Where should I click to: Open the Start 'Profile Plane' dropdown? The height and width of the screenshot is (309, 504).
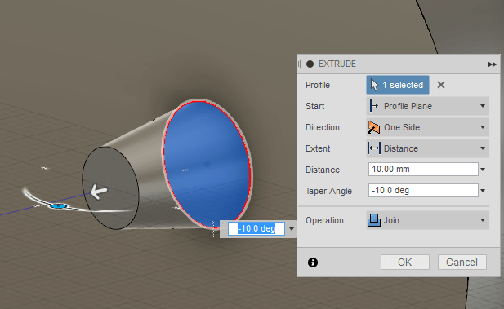[x=427, y=106]
